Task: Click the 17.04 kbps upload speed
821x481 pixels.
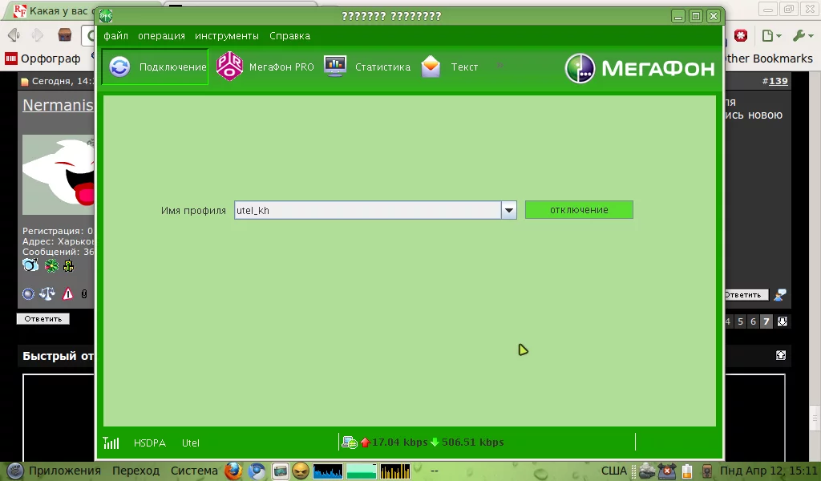Action: 399,443
